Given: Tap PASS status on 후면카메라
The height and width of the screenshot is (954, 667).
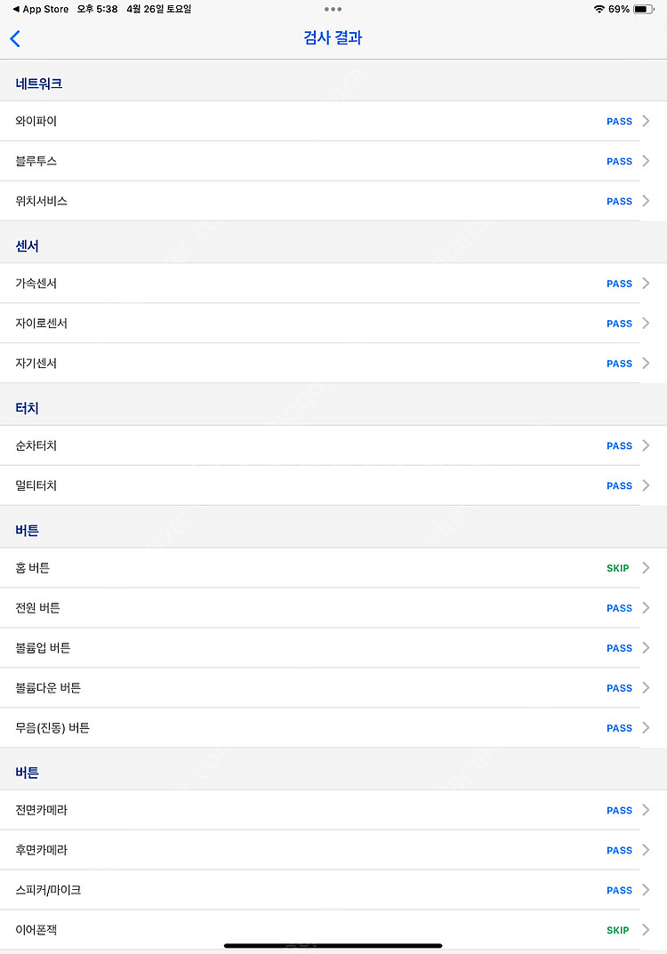Looking at the screenshot, I should [x=620, y=851].
